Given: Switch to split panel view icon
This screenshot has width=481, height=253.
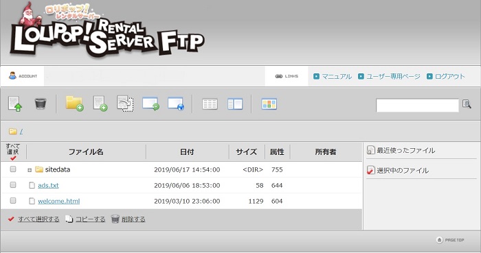Looking at the screenshot, I should (x=235, y=104).
